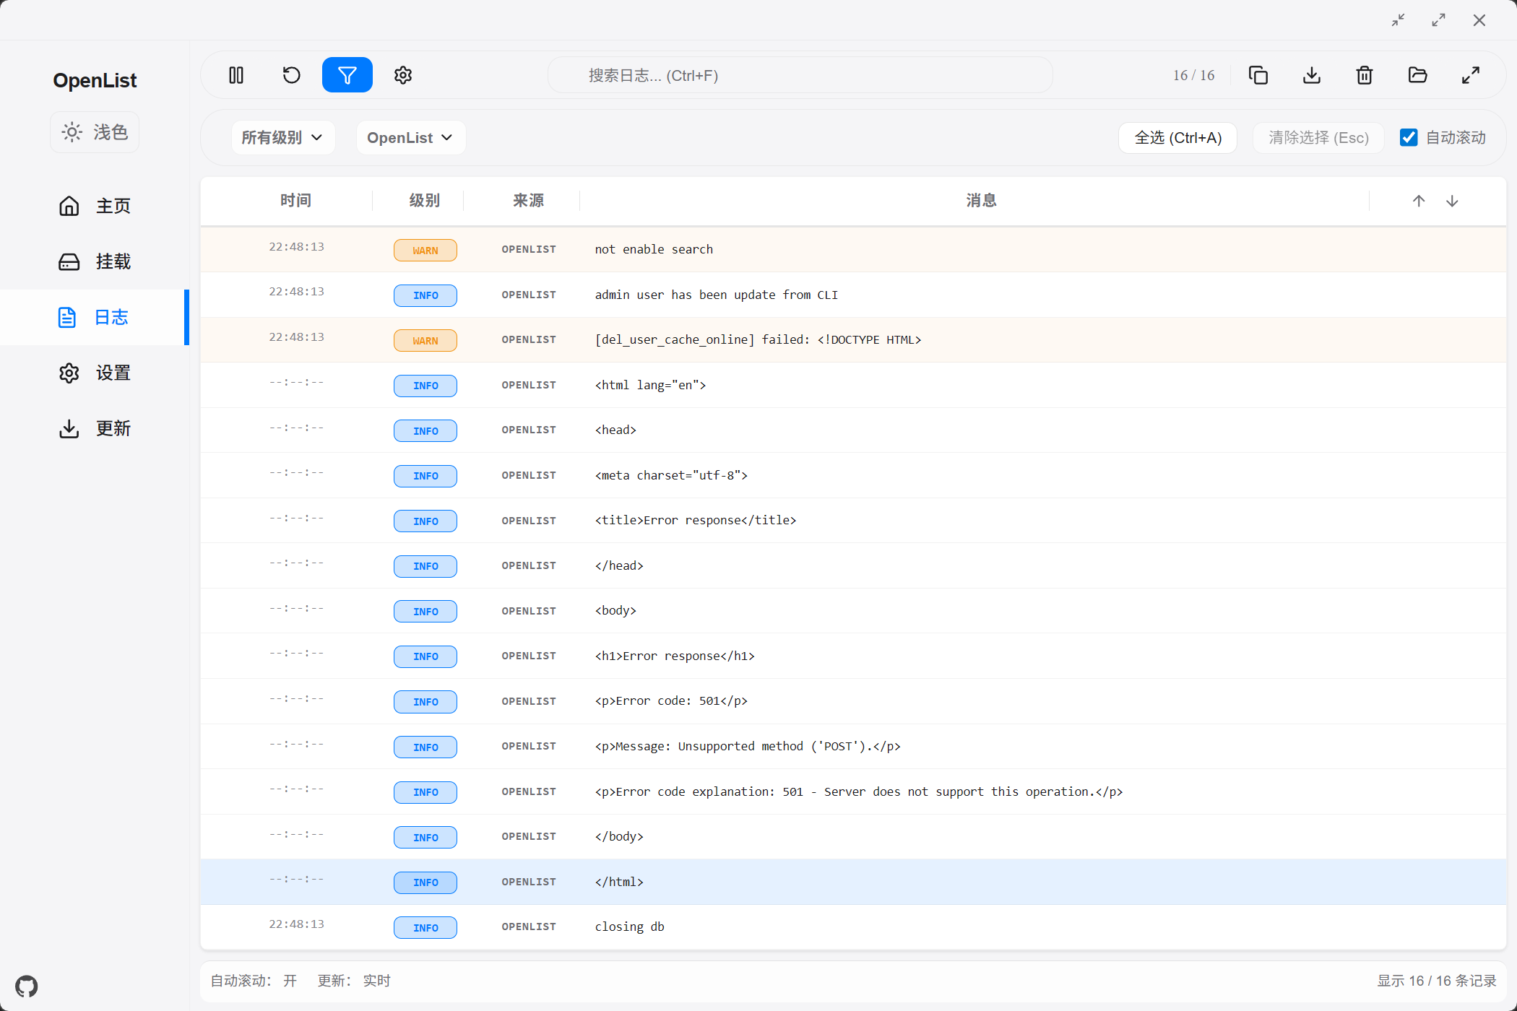Expand the 所有级别 level dropdown
1517x1011 pixels.
282,137
